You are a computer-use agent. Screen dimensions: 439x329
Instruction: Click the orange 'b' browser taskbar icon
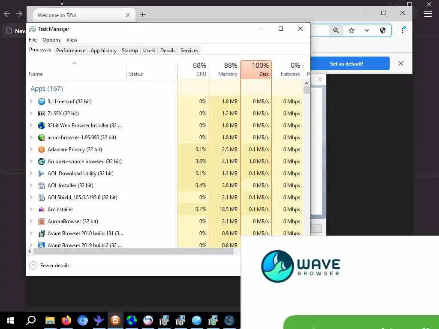tap(115, 320)
